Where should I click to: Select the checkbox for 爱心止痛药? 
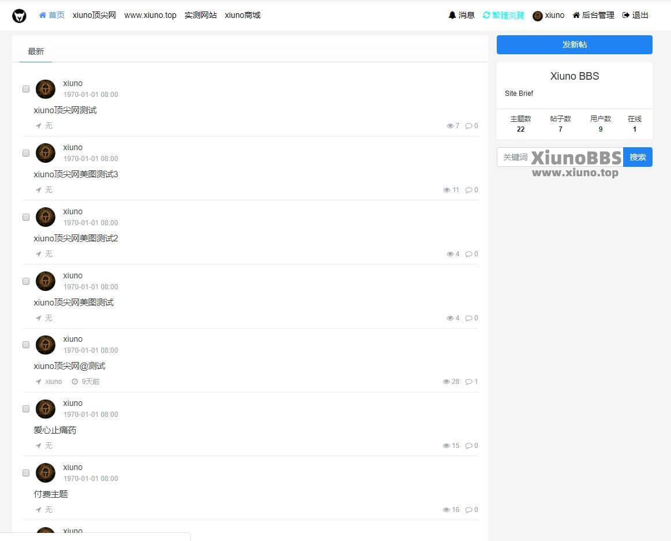click(26, 409)
